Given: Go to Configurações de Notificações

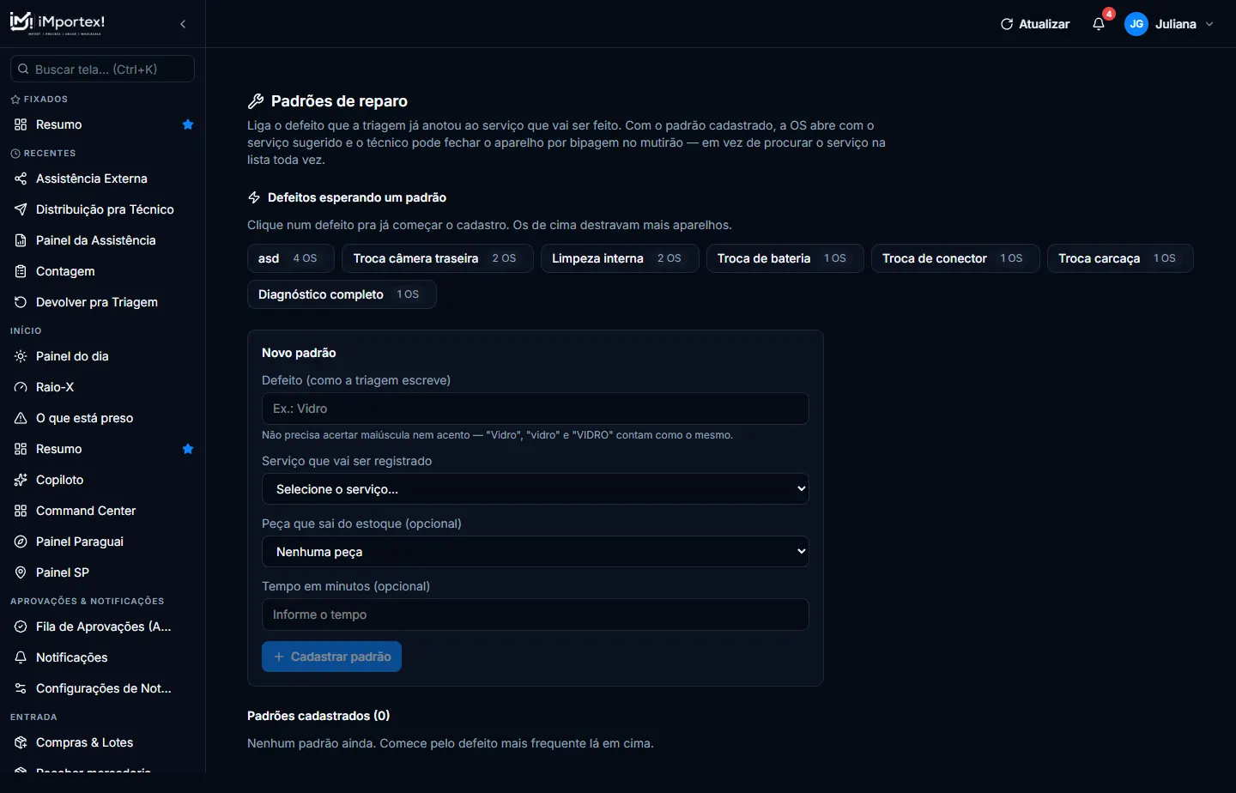Looking at the screenshot, I should (103, 688).
